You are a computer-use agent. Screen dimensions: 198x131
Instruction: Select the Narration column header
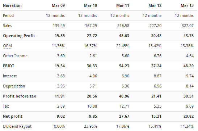tap(12, 5)
